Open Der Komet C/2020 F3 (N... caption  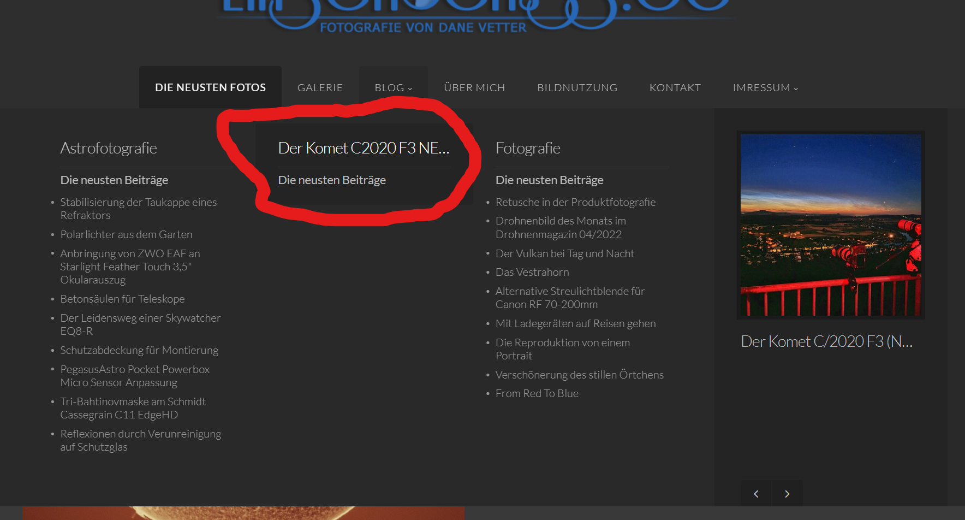click(827, 341)
